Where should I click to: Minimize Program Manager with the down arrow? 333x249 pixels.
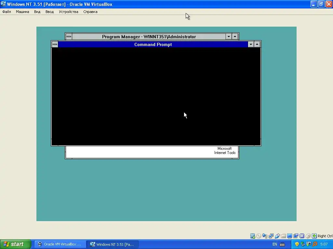(x=229, y=37)
